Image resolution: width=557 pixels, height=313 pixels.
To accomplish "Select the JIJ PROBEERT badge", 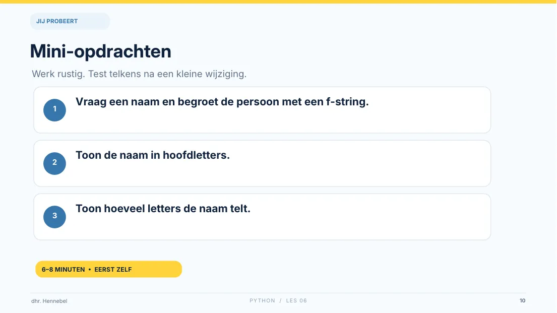I will click(70, 21).
